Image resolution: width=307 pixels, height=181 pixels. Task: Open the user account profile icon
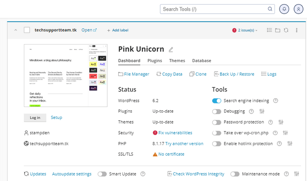point(298,9)
